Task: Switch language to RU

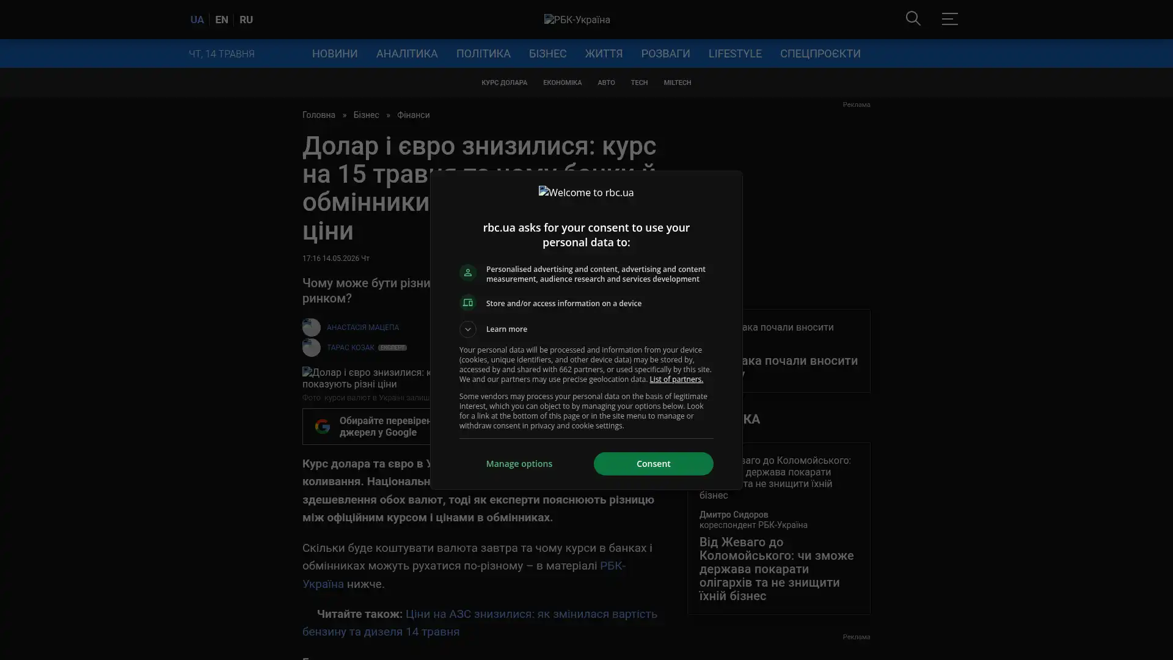Action: pyautogui.click(x=246, y=20)
